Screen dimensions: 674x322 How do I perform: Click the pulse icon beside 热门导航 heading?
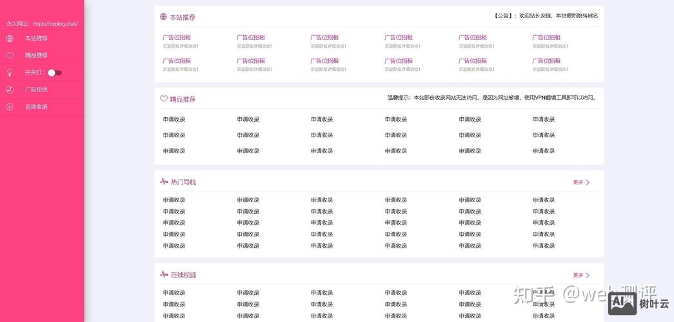(x=164, y=181)
